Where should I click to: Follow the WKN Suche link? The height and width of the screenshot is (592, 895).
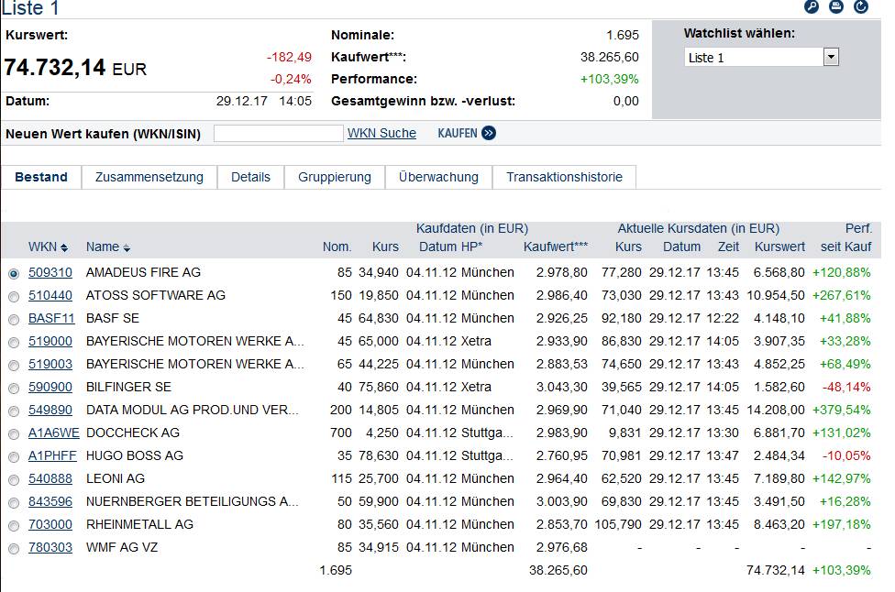click(x=381, y=133)
